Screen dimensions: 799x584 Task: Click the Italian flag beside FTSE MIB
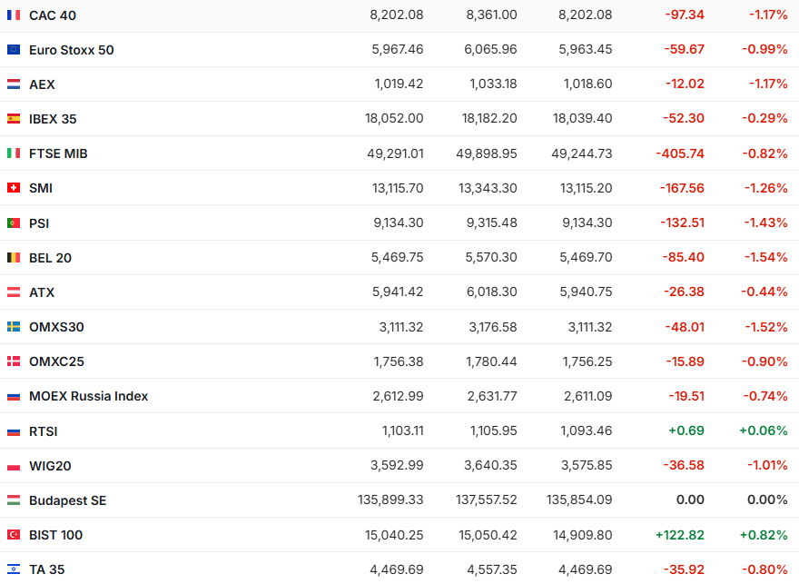14,153
